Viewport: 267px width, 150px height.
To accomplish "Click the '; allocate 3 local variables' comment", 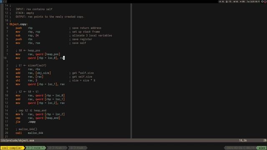I will (91, 35).
